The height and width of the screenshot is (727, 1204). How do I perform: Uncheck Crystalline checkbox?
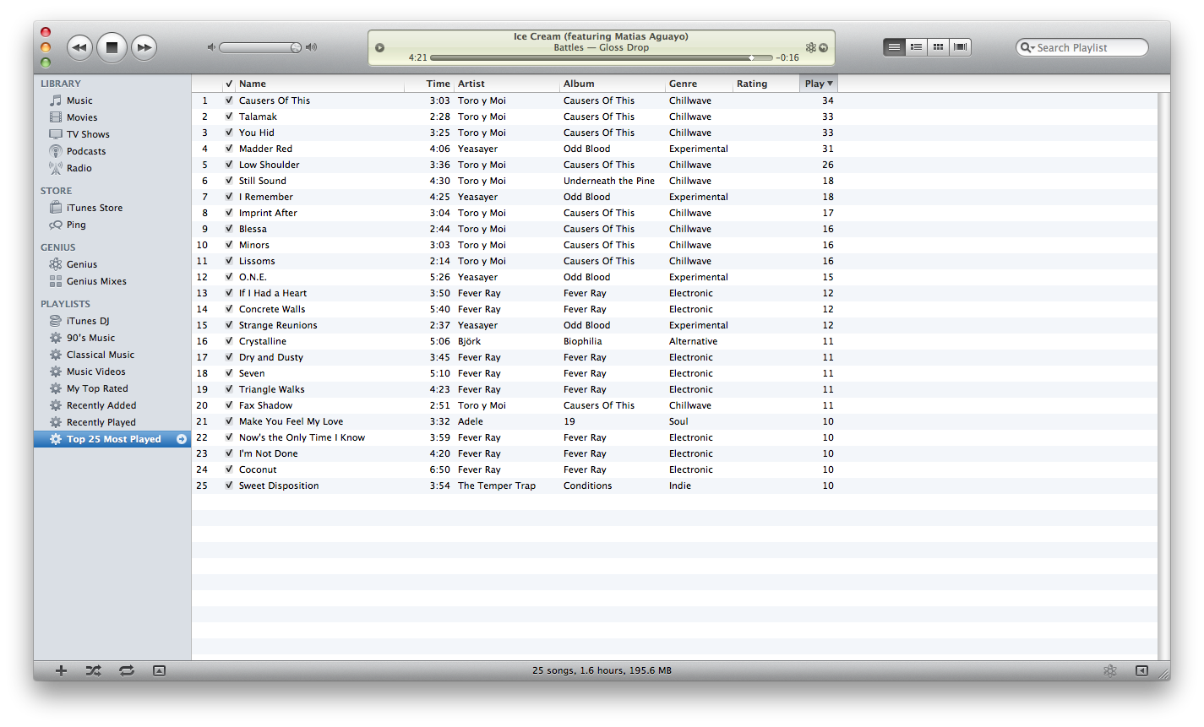click(229, 341)
